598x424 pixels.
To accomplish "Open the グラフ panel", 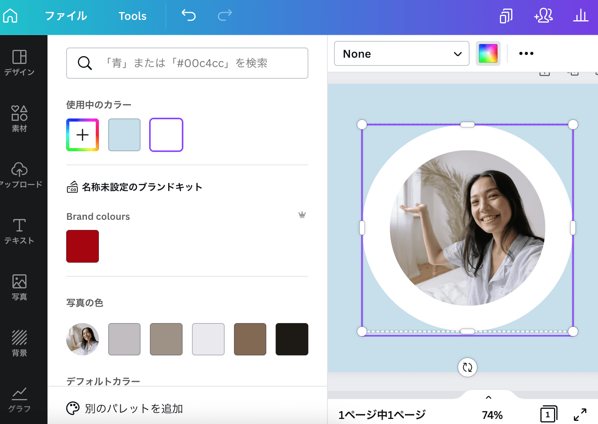I will pos(19,397).
